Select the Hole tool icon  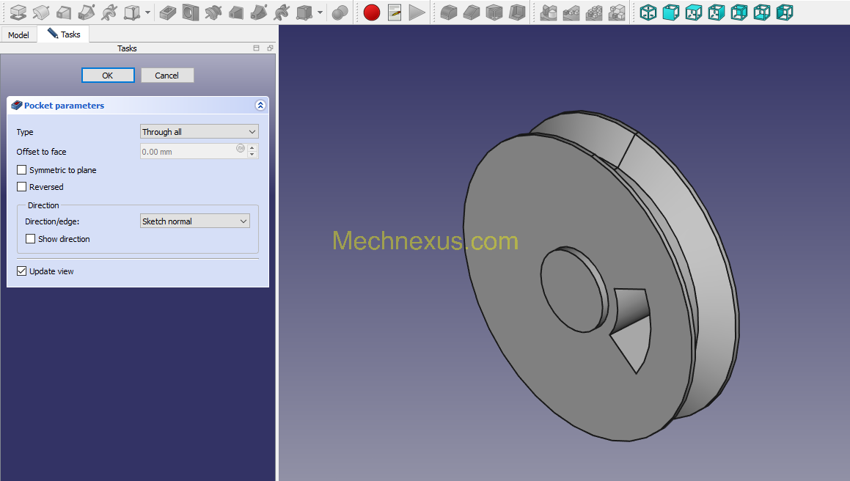191,12
